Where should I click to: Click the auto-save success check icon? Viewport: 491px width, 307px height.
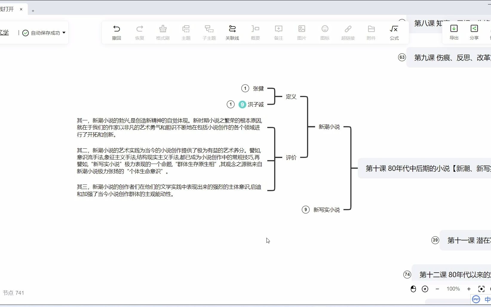point(26,33)
